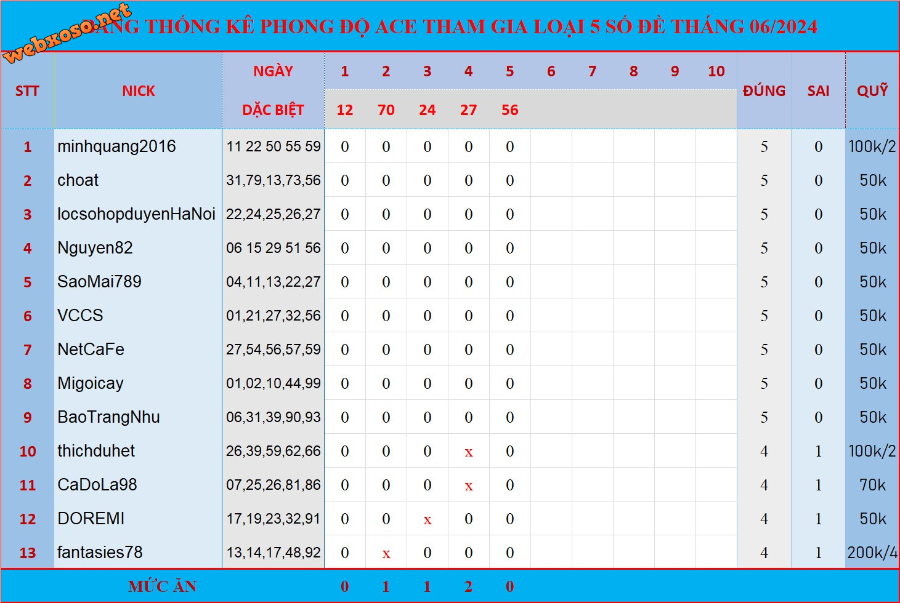This screenshot has height=603, width=900.
Task: Select the SAI column header
Action: (x=818, y=91)
